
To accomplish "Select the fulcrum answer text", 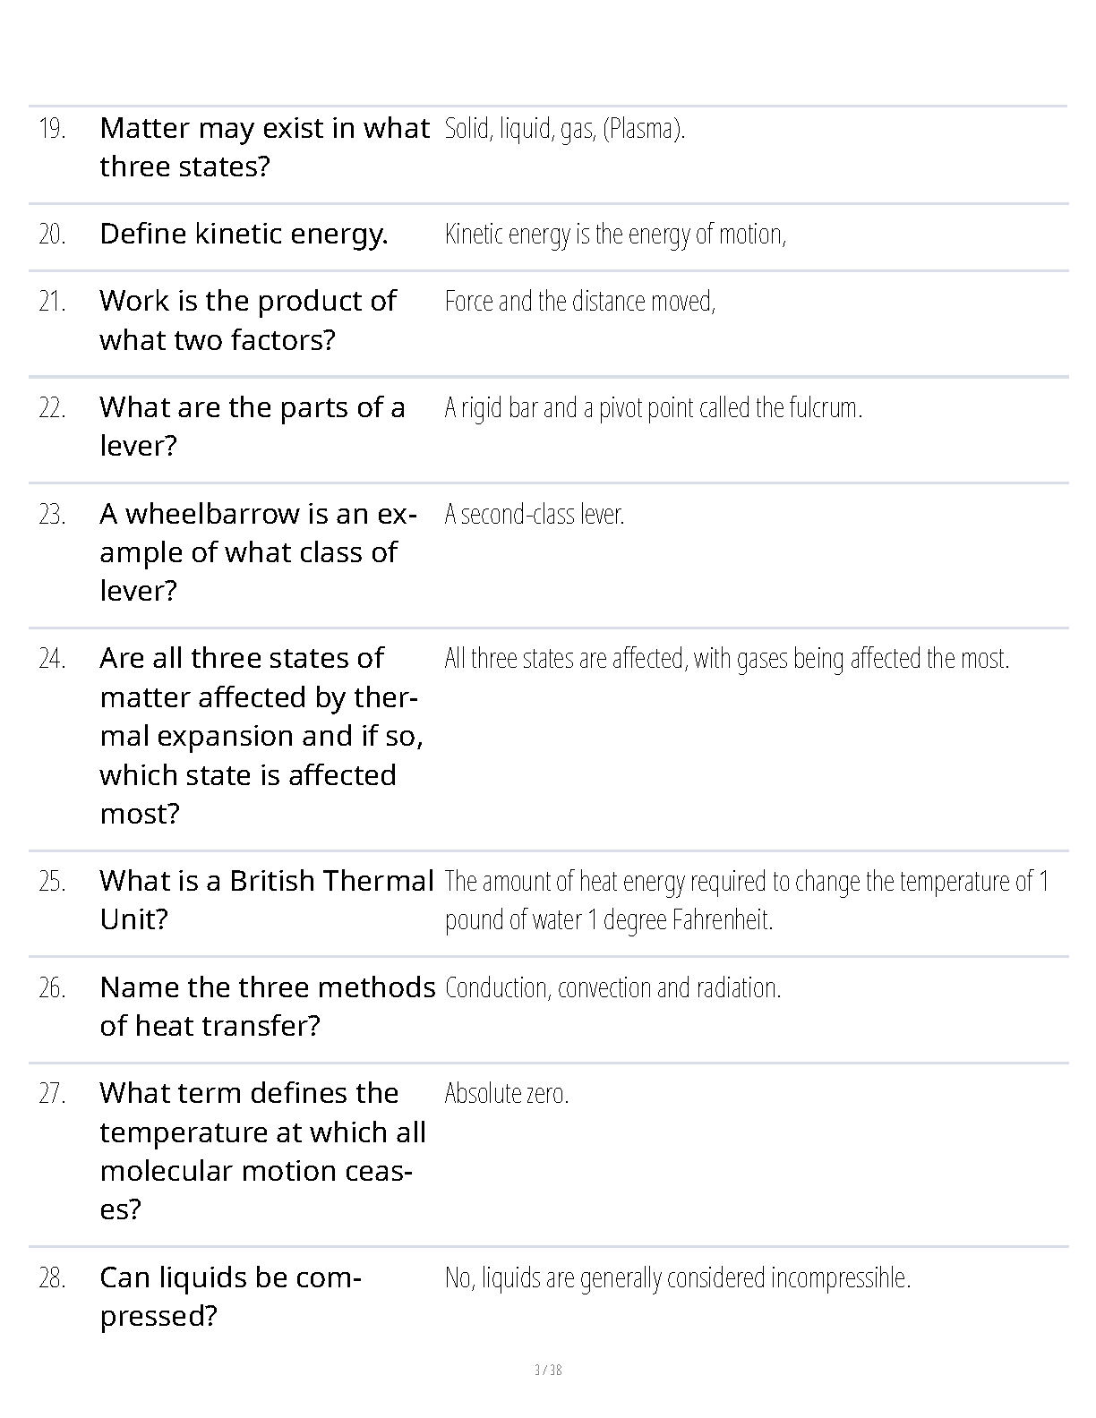I will pos(654,407).
